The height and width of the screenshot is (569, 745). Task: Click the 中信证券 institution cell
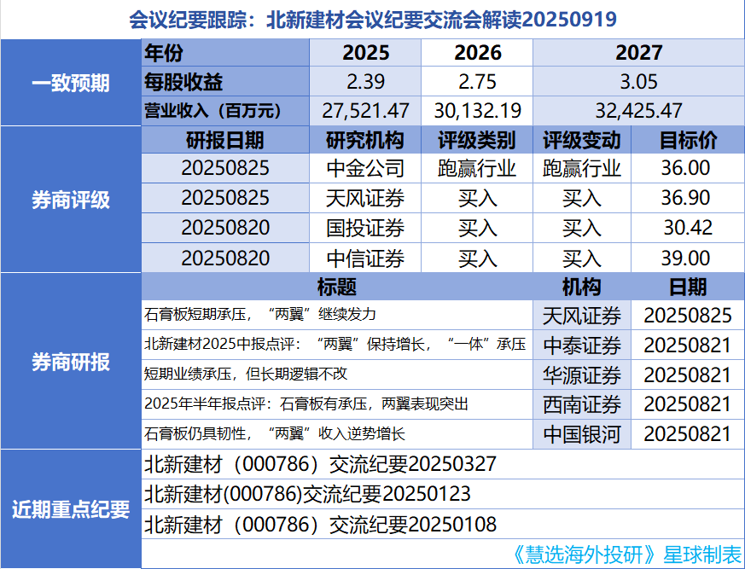point(365,258)
